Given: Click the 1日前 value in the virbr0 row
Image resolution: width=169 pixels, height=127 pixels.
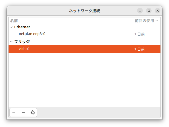Looking at the screenshot, I should tap(139, 49).
